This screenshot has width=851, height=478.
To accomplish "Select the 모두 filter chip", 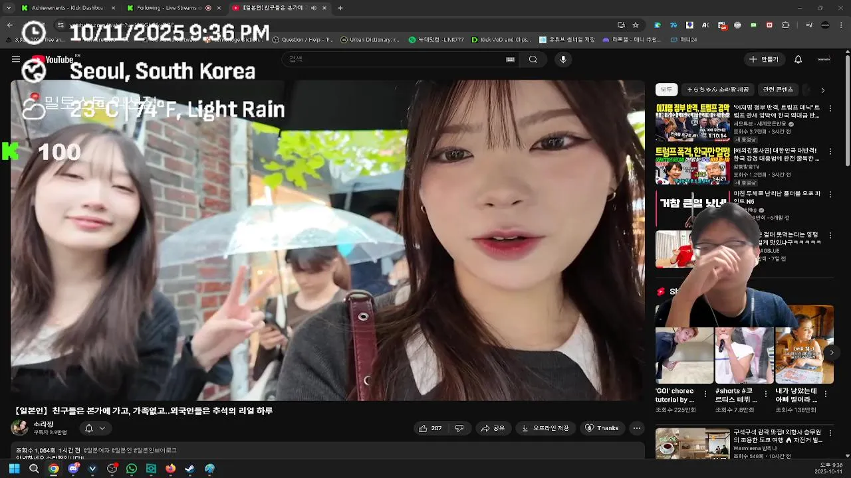I will click(x=666, y=90).
